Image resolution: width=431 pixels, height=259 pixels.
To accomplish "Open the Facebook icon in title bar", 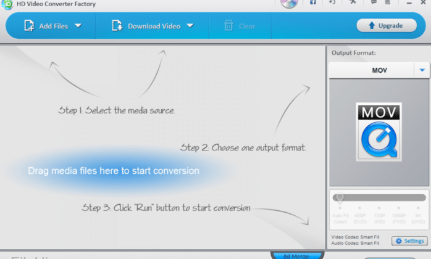I will coord(313,2).
